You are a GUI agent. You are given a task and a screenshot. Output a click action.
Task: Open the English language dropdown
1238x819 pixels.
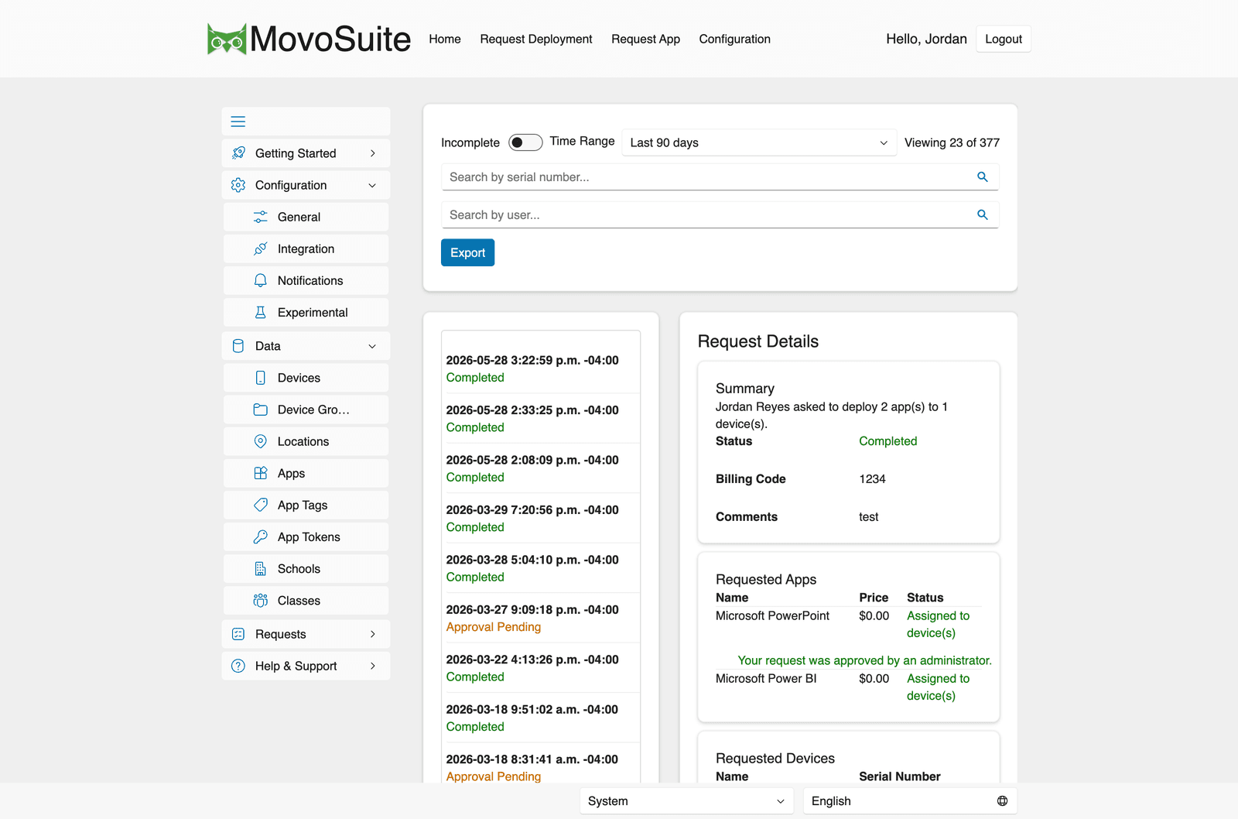(x=910, y=801)
